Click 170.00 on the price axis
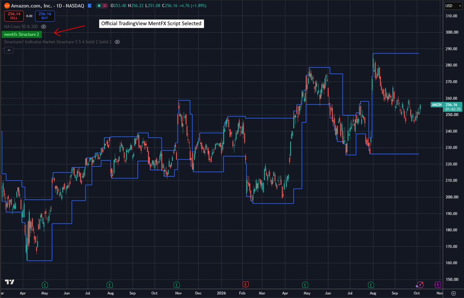The width and height of the screenshot is (464, 298). [451, 246]
